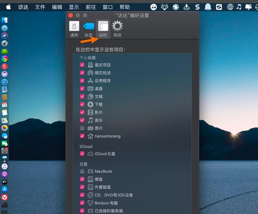
Task: Open the 编辑 menu
Action: (57, 7)
